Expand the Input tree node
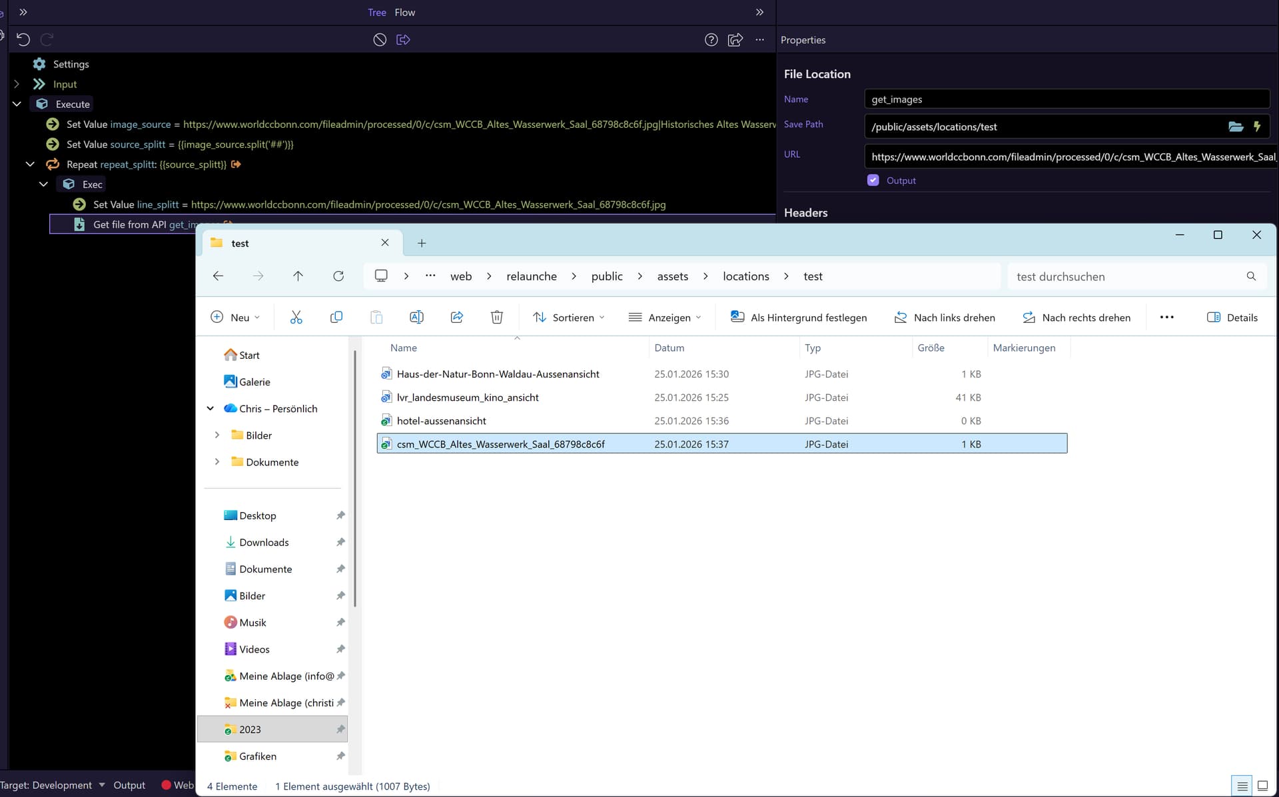1279x797 pixels. [x=17, y=84]
